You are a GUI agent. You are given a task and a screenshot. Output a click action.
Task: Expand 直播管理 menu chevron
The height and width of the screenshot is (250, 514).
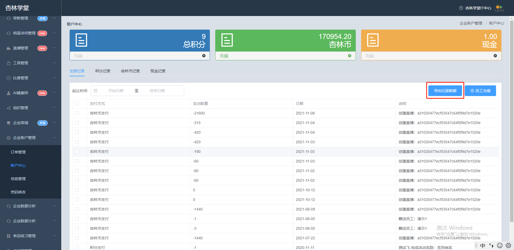click(54, 48)
